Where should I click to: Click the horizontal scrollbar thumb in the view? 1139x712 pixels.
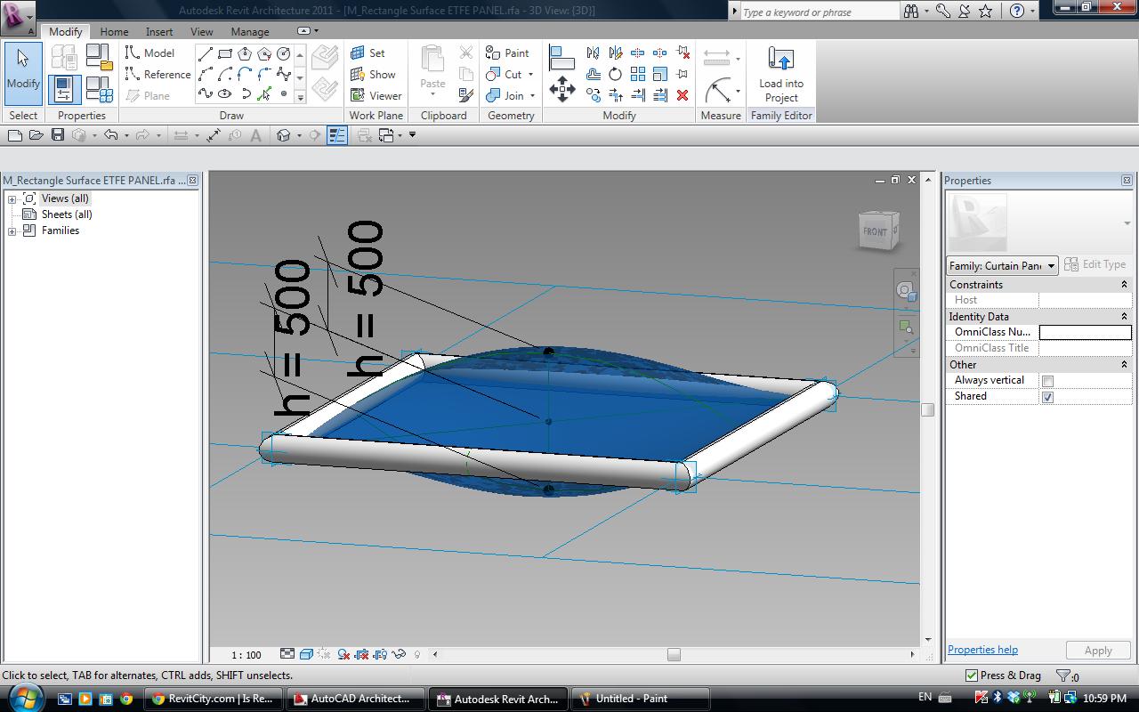(674, 655)
